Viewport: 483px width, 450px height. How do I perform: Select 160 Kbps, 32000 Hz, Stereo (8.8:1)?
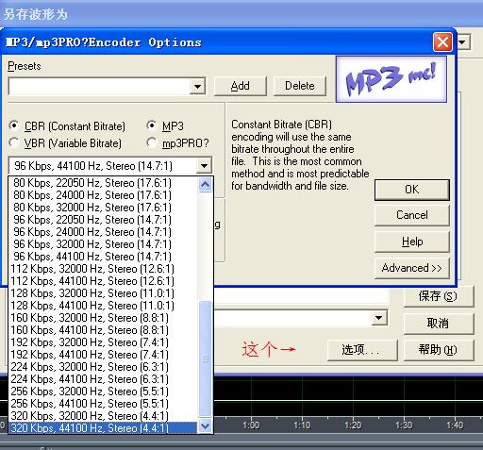pyautogui.click(x=103, y=318)
